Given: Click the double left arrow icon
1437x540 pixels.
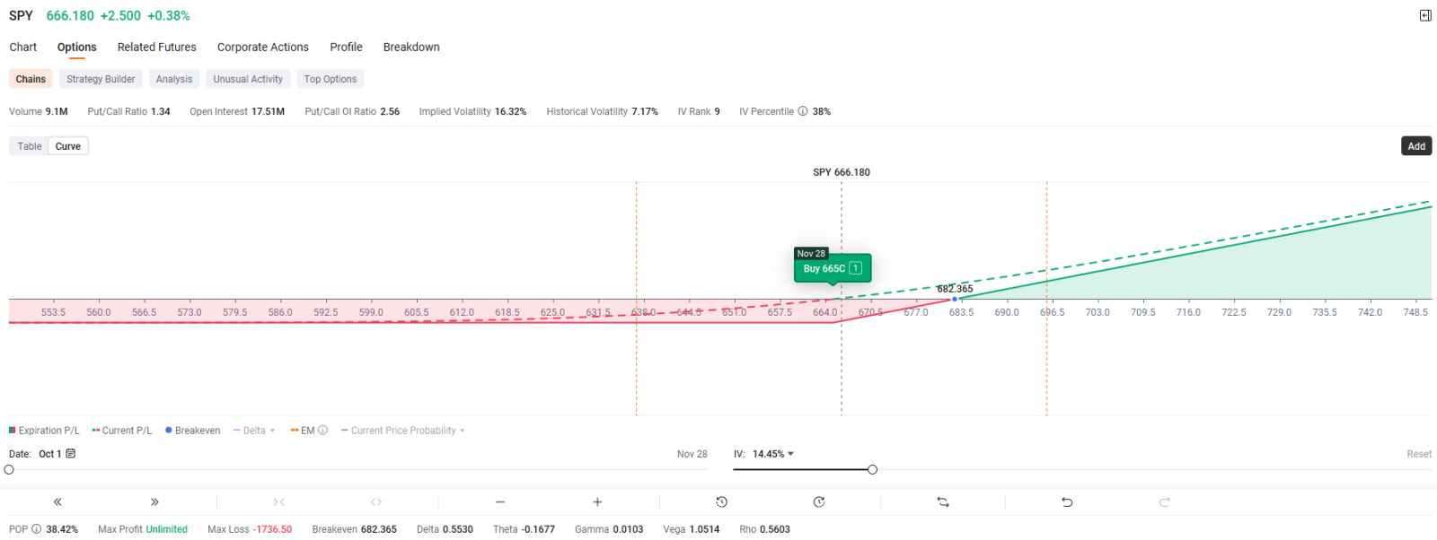Looking at the screenshot, I should coord(57,502).
